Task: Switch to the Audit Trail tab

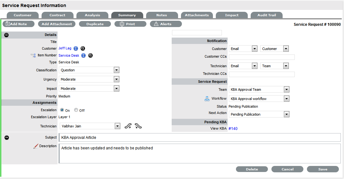Action: (266, 15)
